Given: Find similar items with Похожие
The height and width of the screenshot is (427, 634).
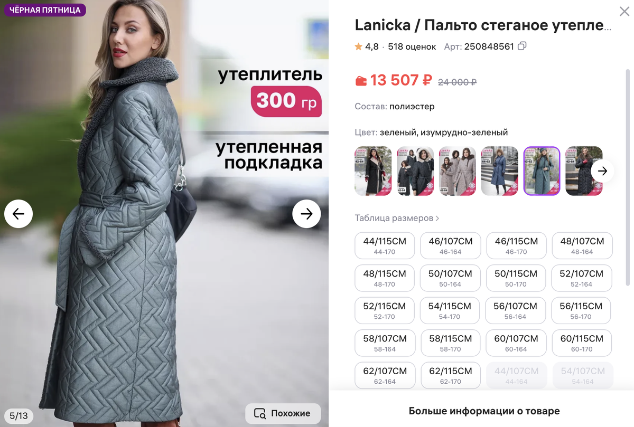Looking at the screenshot, I should point(283,413).
